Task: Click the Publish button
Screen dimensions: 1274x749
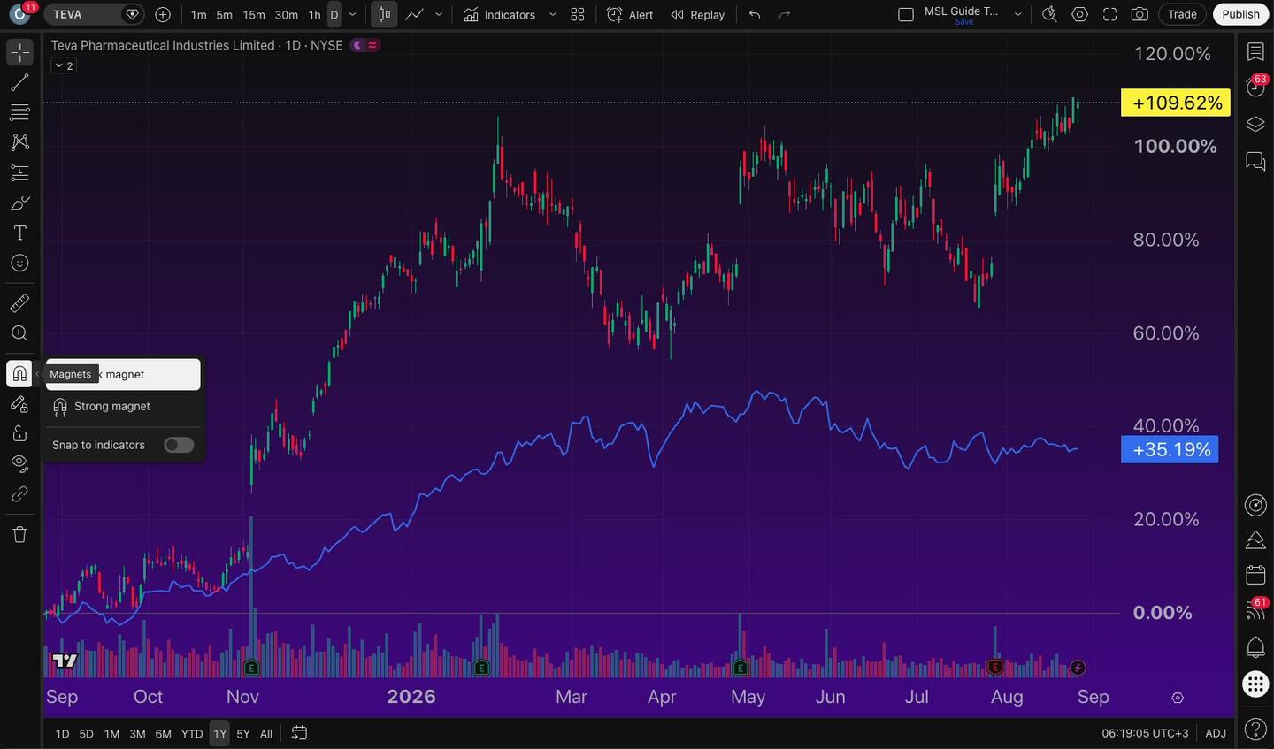Action: coord(1240,14)
